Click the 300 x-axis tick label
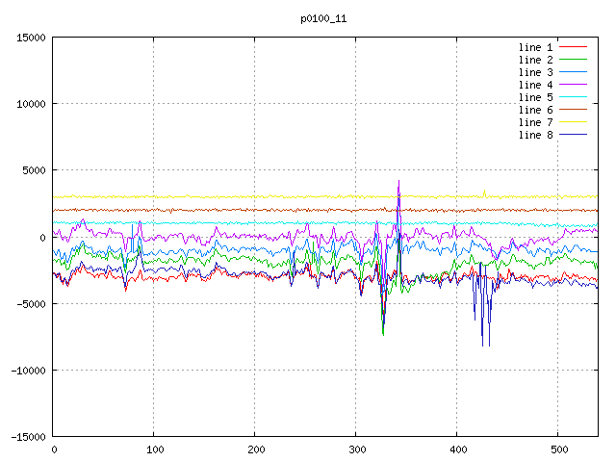Screen dimensions: 616x462 [x=356, y=449]
